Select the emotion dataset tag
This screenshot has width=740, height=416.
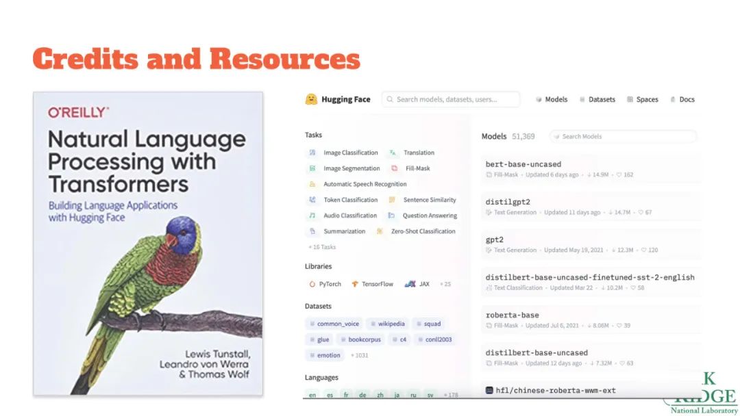[325, 355]
